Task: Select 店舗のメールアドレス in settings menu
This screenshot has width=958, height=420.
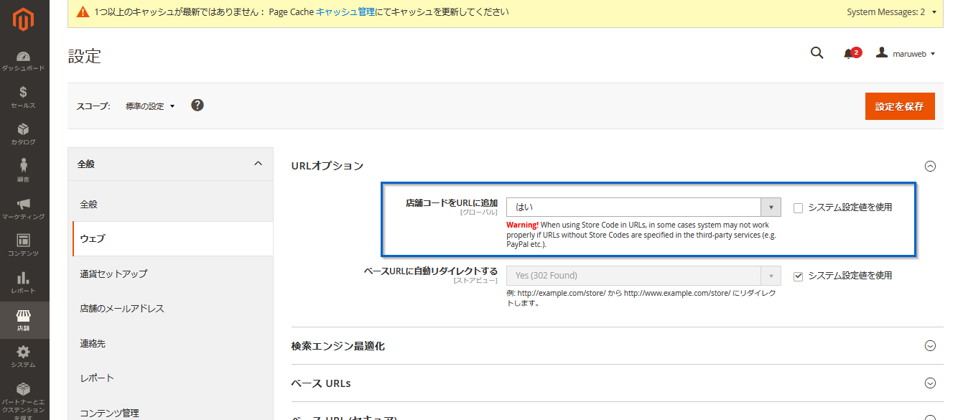Action: point(170,309)
